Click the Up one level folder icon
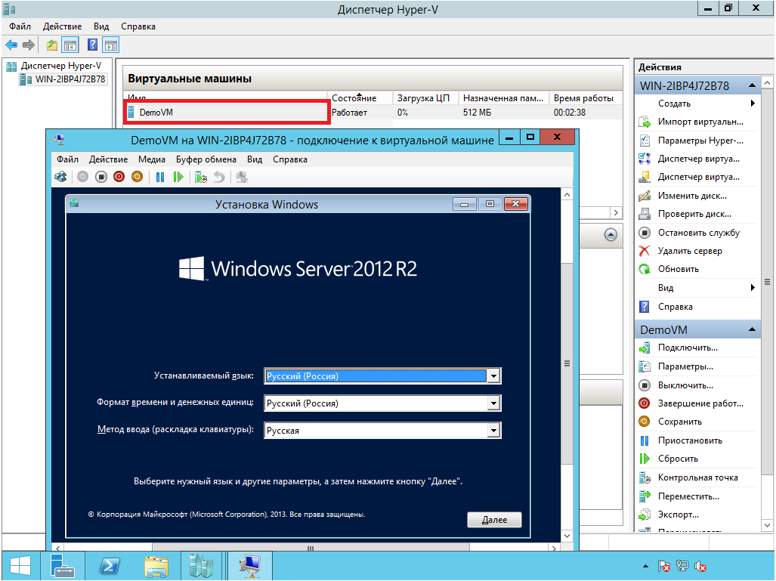The image size is (776, 581). pyautogui.click(x=51, y=45)
